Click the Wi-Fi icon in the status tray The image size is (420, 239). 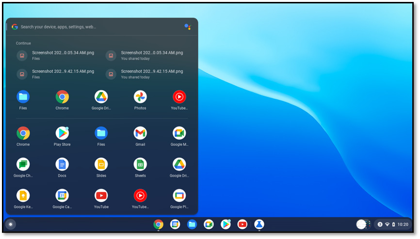(387, 224)
